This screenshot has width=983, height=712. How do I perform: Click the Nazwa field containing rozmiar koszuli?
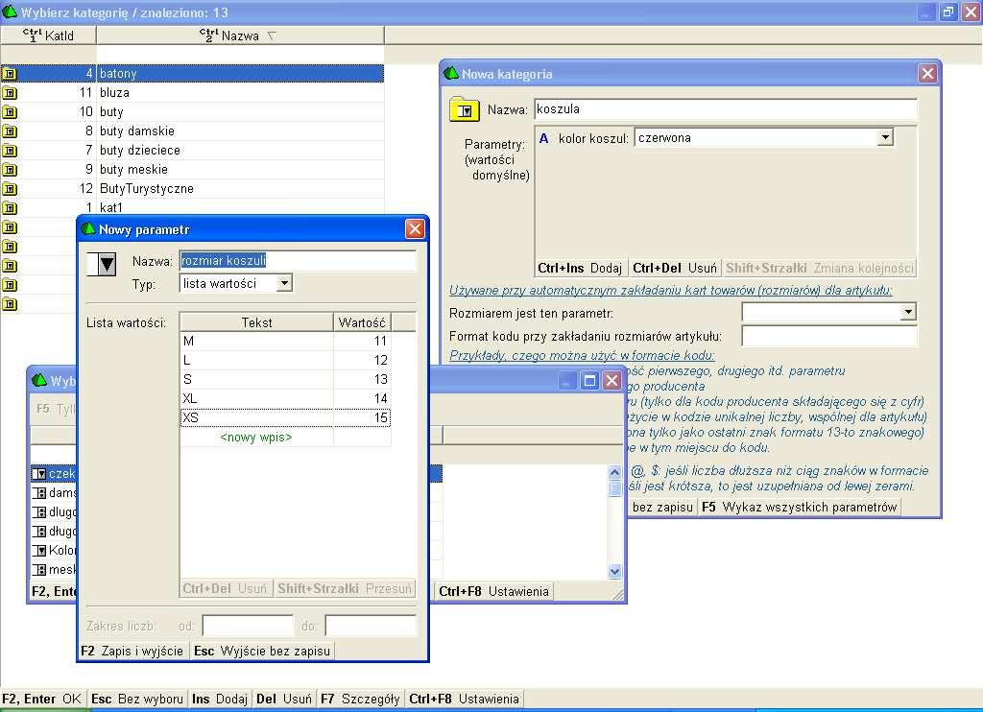click(x=298, y=261)
